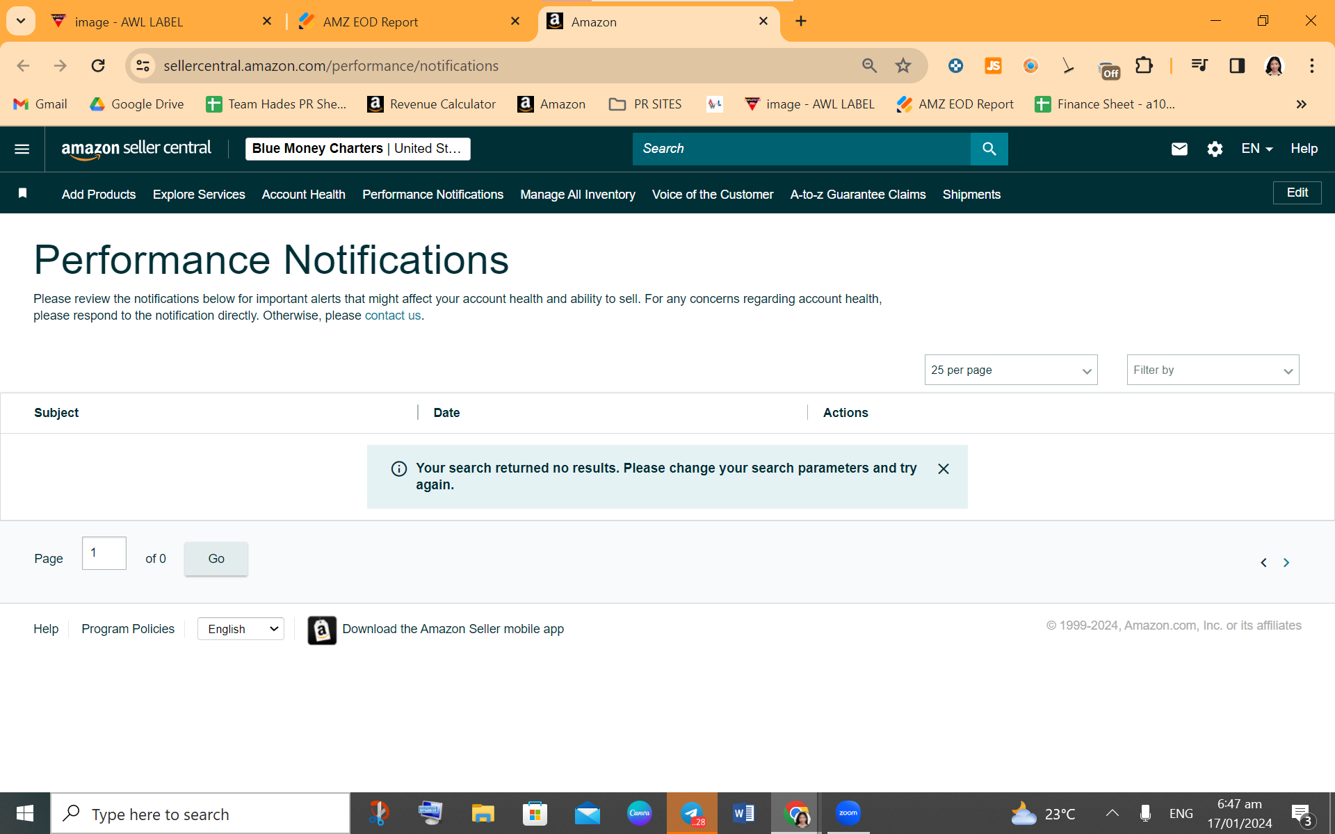Viewport: 1335px width, 834px height.
Task: Open A-to-z Guarantee Claims
Action: pos(858,195)
